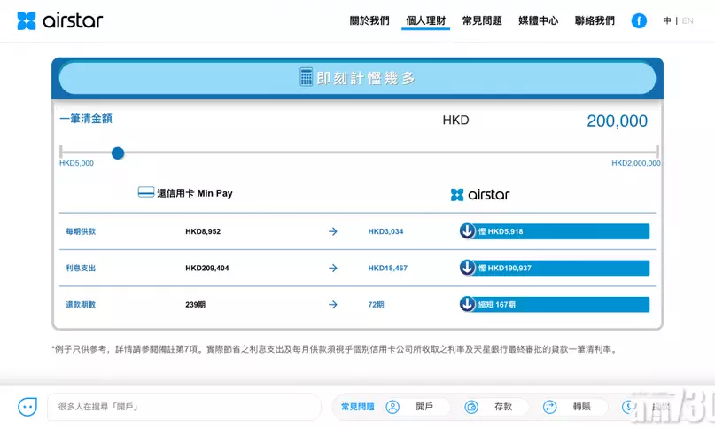Click the 還信用卡 Min Pay heading
This screenshot has width=715, height=429.
(195, 193)
